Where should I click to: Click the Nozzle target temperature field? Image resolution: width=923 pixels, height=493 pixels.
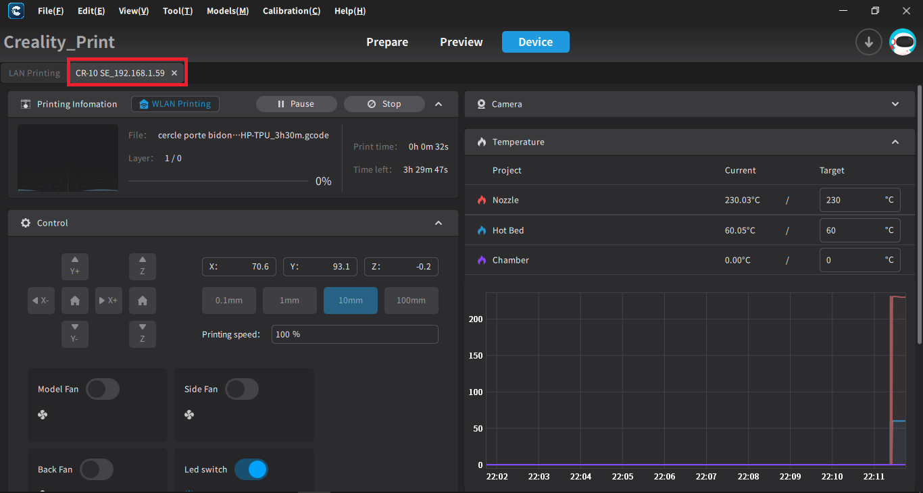[859, 200]
